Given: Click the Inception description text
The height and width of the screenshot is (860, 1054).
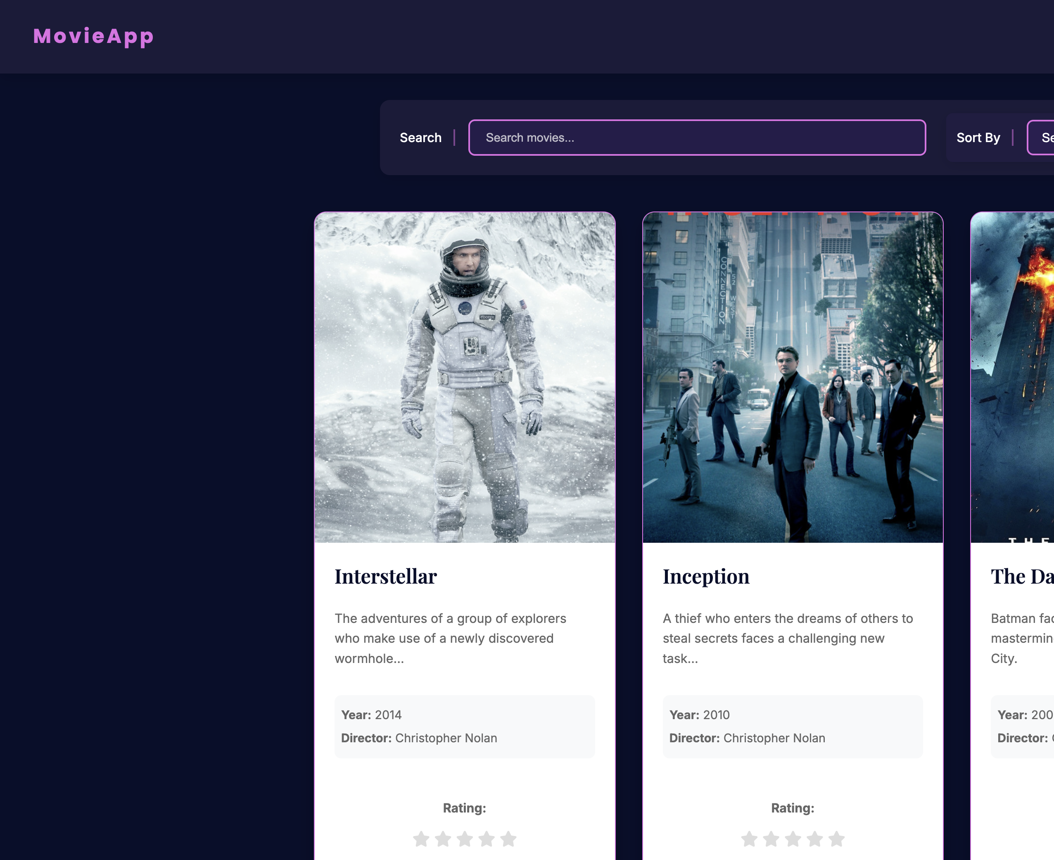Looking at the screenshot, I should pyautogui.click(x=788, y=639).
